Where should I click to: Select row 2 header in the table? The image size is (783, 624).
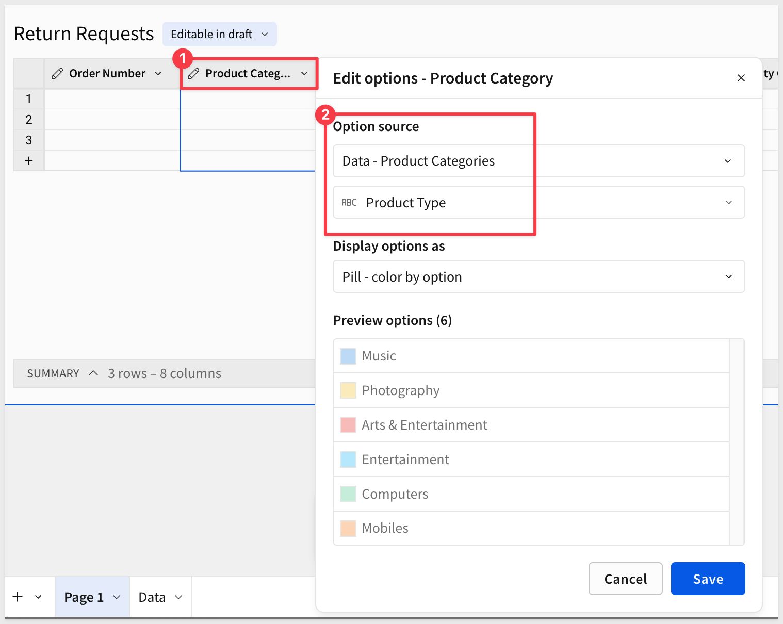29,120
